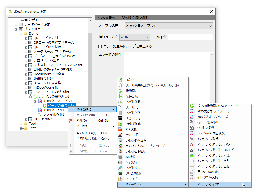The width and height of the screenshot is (257, 188).
Task: Click the red A アノテーション貼り付け(テキスト) icon
Action: 192,144
